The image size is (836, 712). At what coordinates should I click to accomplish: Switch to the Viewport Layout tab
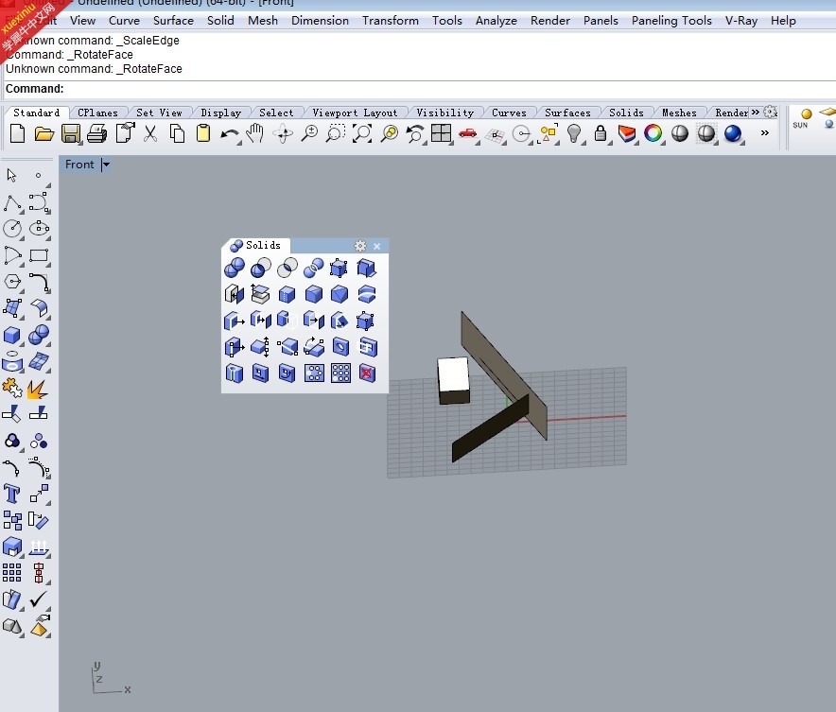point(355,113)
